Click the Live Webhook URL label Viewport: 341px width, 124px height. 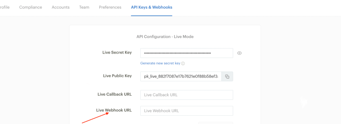coord(114,110)
